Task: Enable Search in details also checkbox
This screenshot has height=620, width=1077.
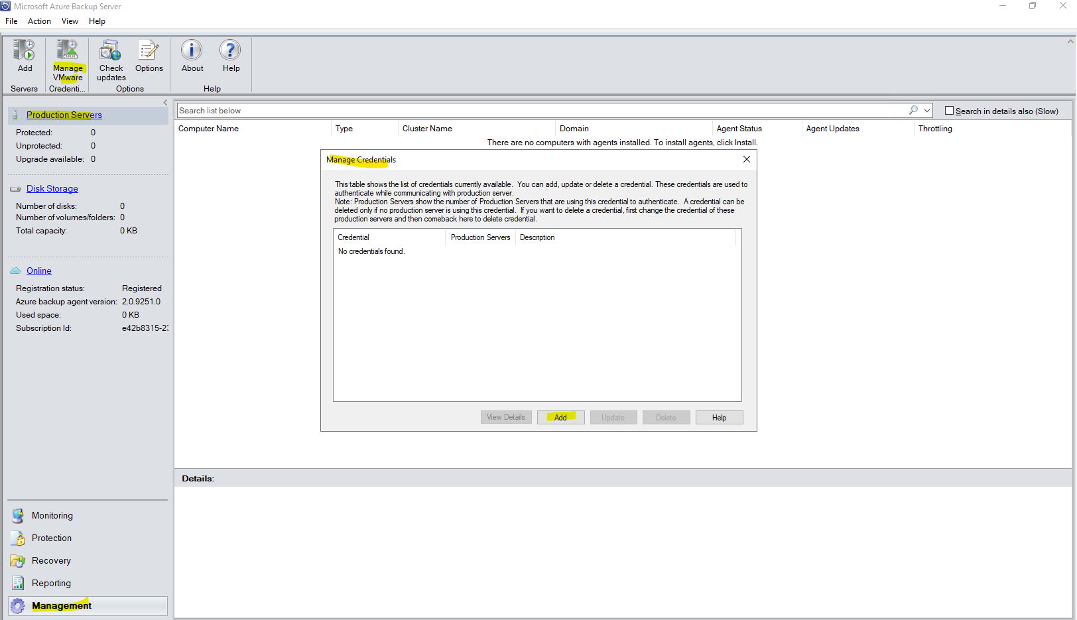Action: (x=949, y=111)
